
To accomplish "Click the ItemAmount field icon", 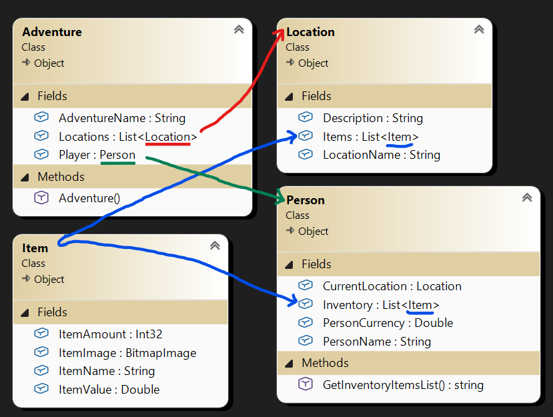I will pos(41,334).
